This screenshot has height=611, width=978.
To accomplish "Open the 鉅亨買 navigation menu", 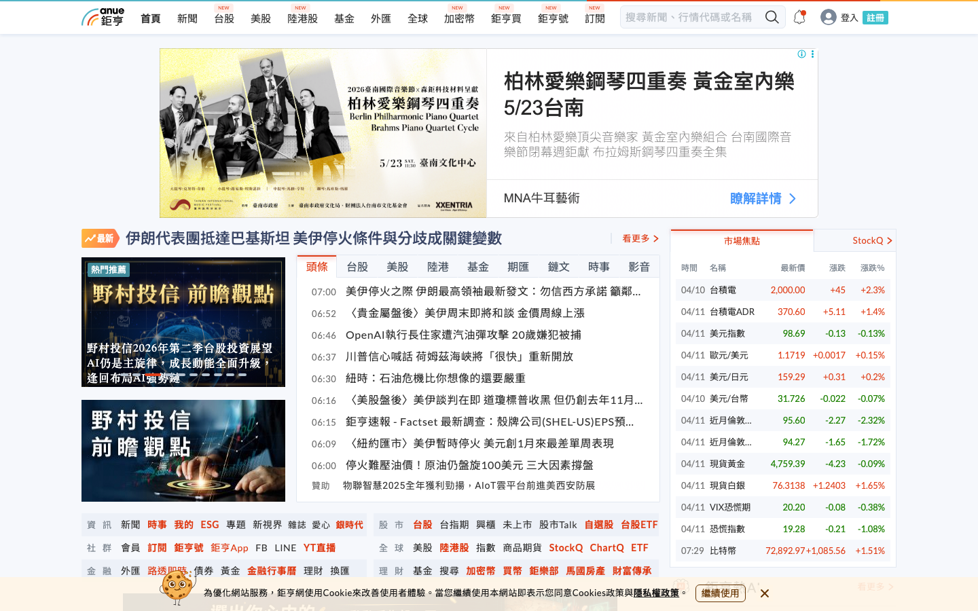I will (506, 18).
